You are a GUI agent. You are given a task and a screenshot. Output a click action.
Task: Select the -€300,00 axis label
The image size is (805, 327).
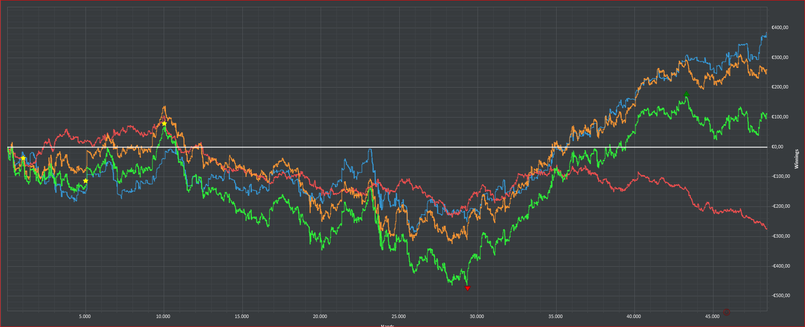[781, 236]
